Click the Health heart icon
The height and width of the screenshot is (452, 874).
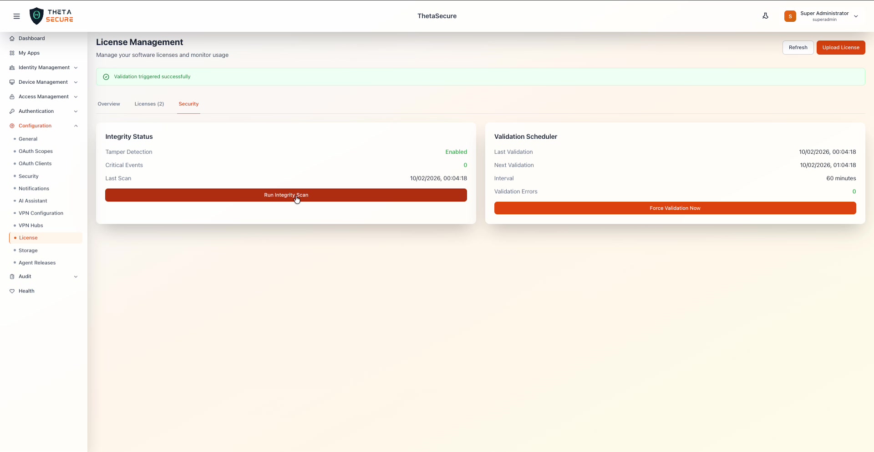point(12,291)
